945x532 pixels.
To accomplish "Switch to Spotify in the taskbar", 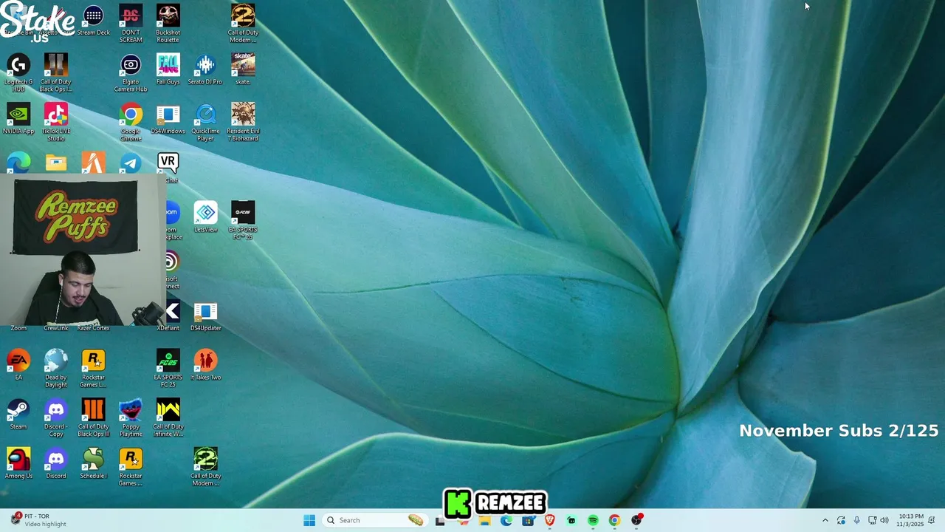I will pyautogui.click(x=593, y=520).
